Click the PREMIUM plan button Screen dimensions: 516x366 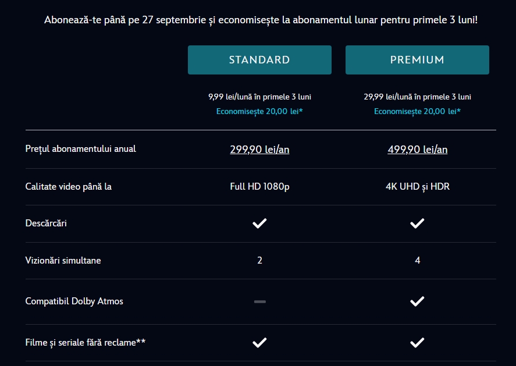click(x=417, y=60)
